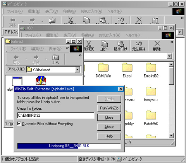The image size is (186, 163).
Task: Select the alphabt1 exe file icon in balarad
Action: pyautogui.click(x=17, y=81)
